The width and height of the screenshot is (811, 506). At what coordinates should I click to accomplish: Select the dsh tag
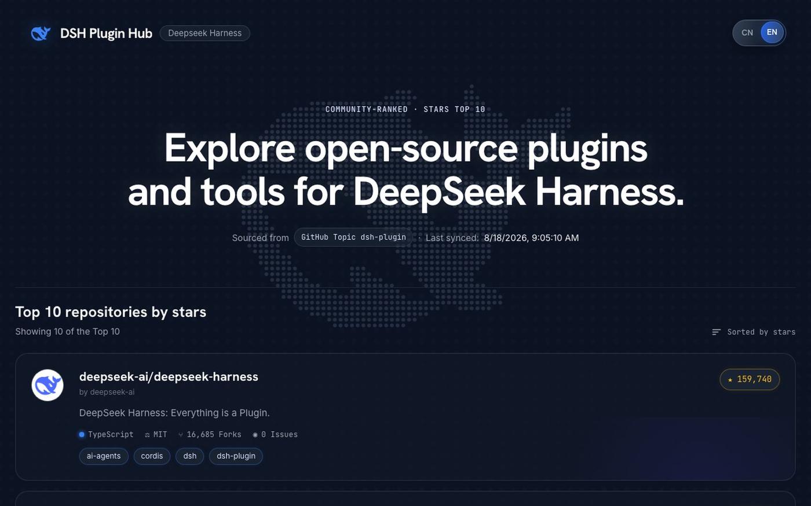tap(190, 456)
